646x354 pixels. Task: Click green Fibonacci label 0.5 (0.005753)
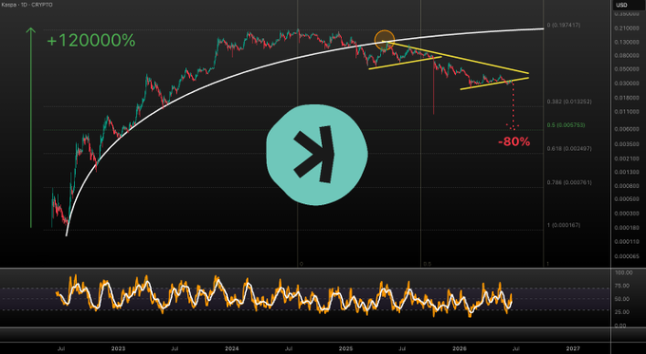click(566, 124)
